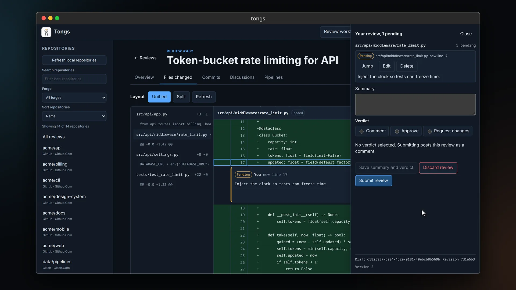Select the Request changes verdict option
The height and width of the screenshot is (290, 516).
click(447, 131)
